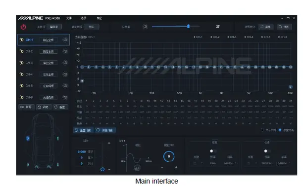Mute channel CH-4 using its speaker icon
Image resolution: width=303 pixels, height=186 pixels.
(x=65, y=74)
